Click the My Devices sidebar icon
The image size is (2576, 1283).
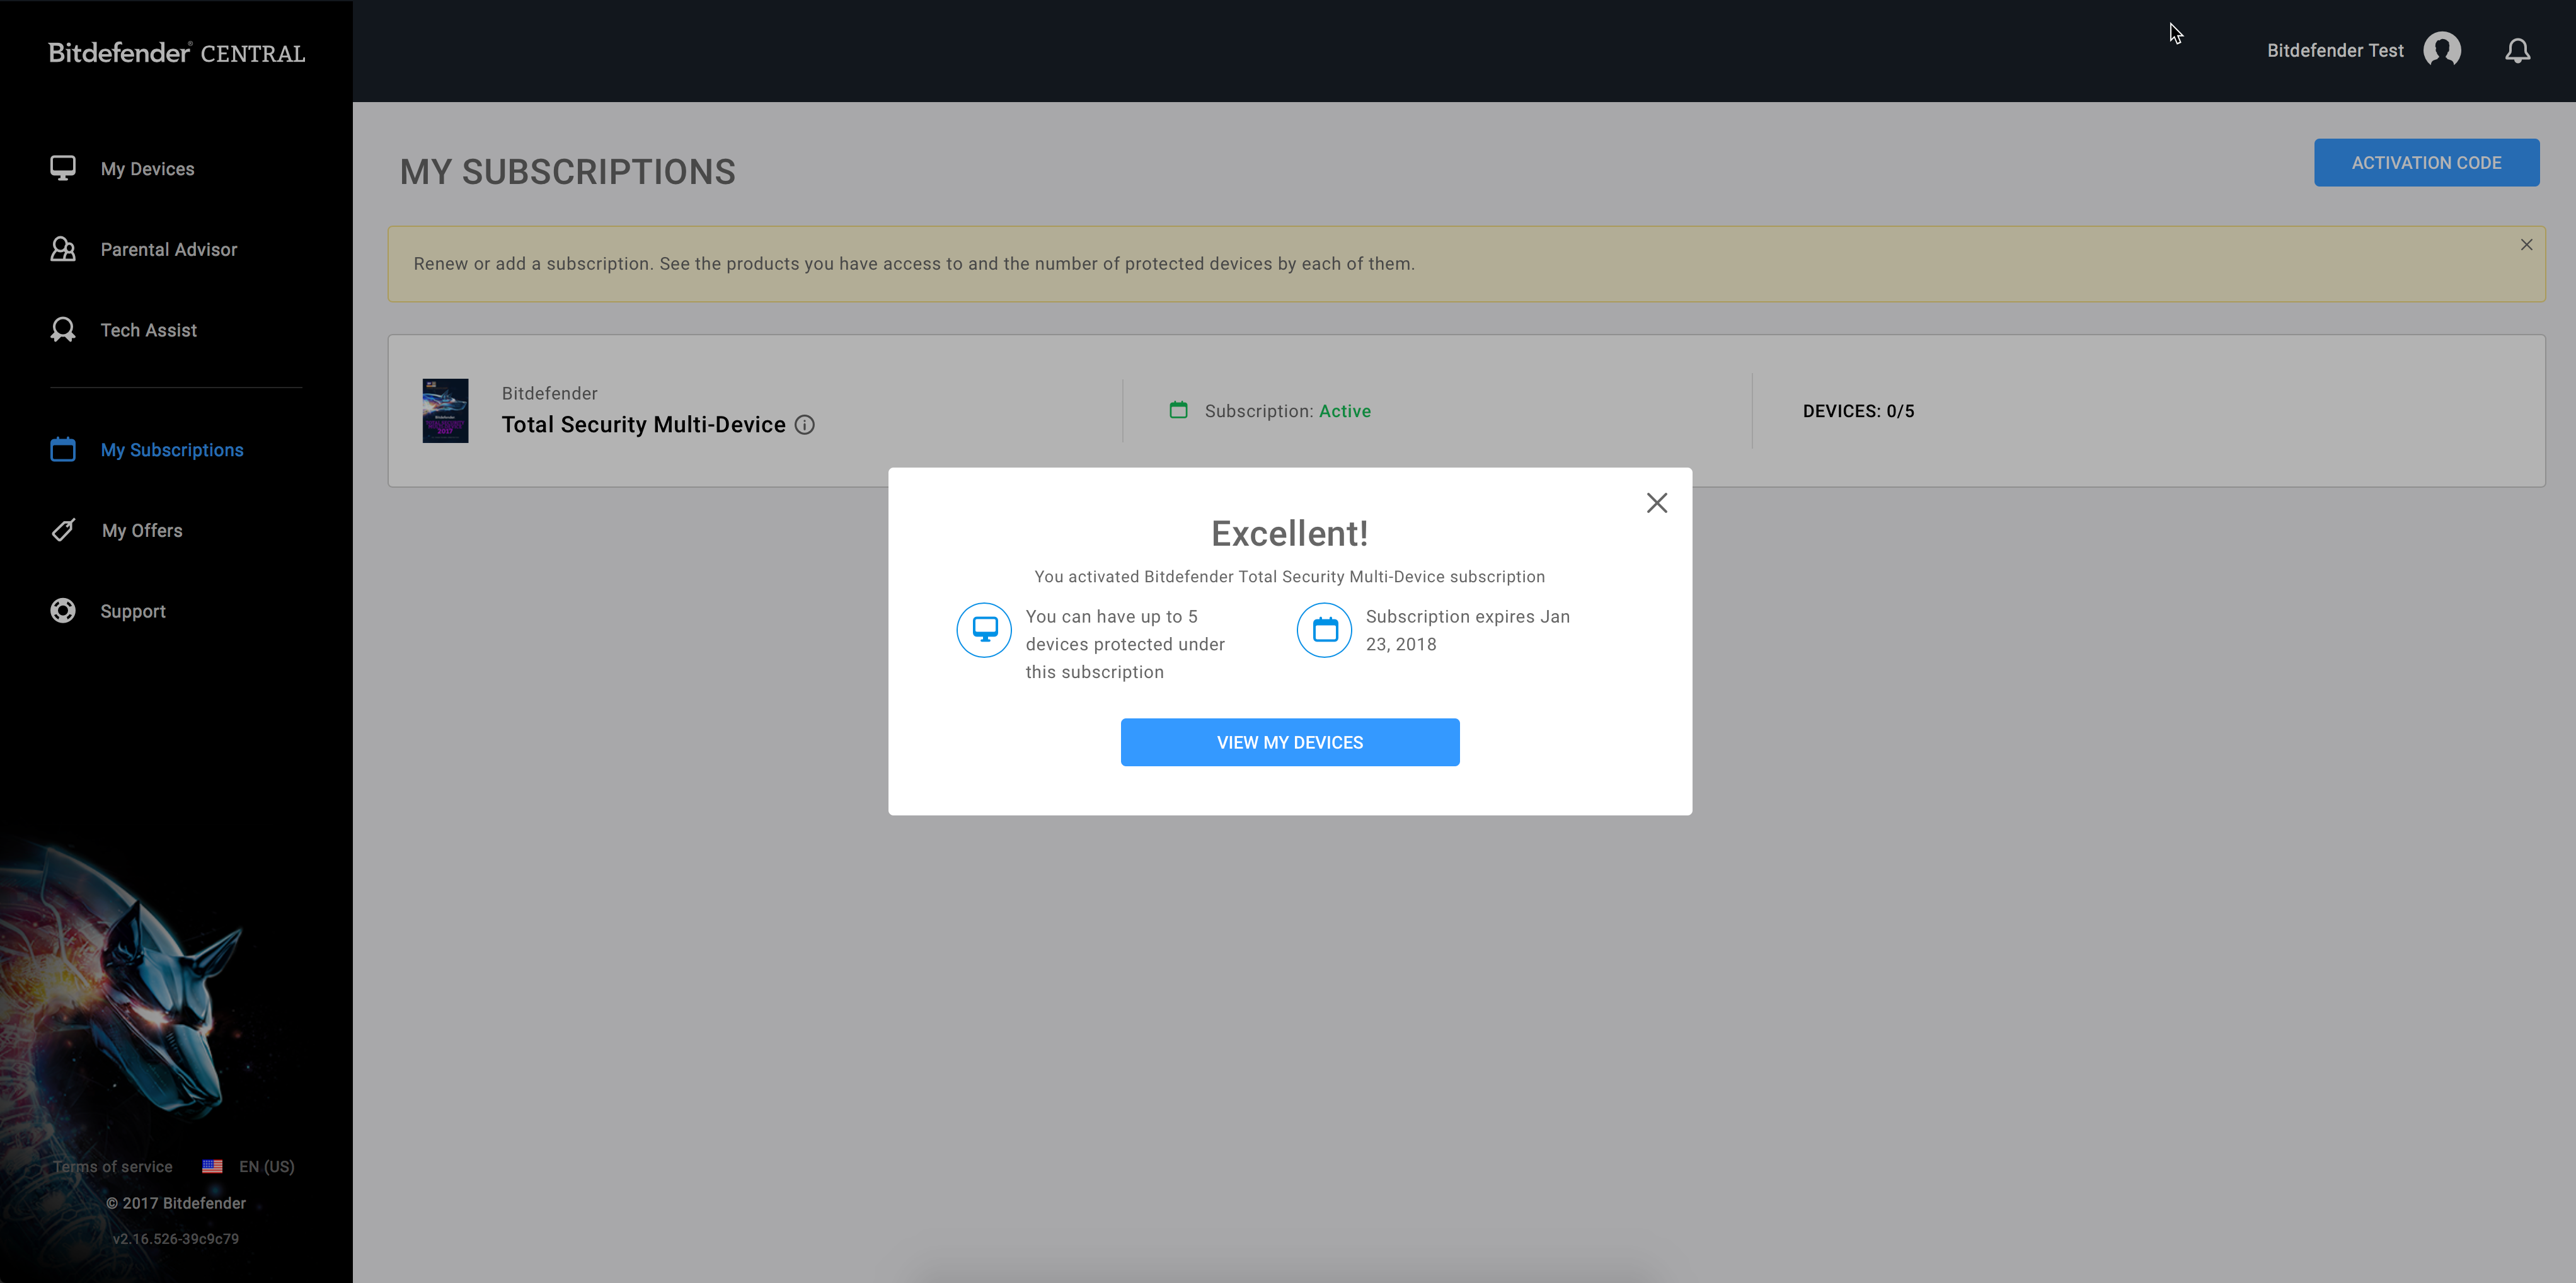pyautogui.click(x=62, y=168)
